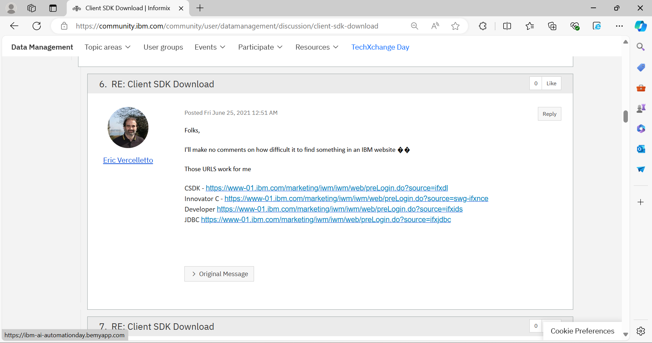Open the Favorites list icon

coord(529,26)
